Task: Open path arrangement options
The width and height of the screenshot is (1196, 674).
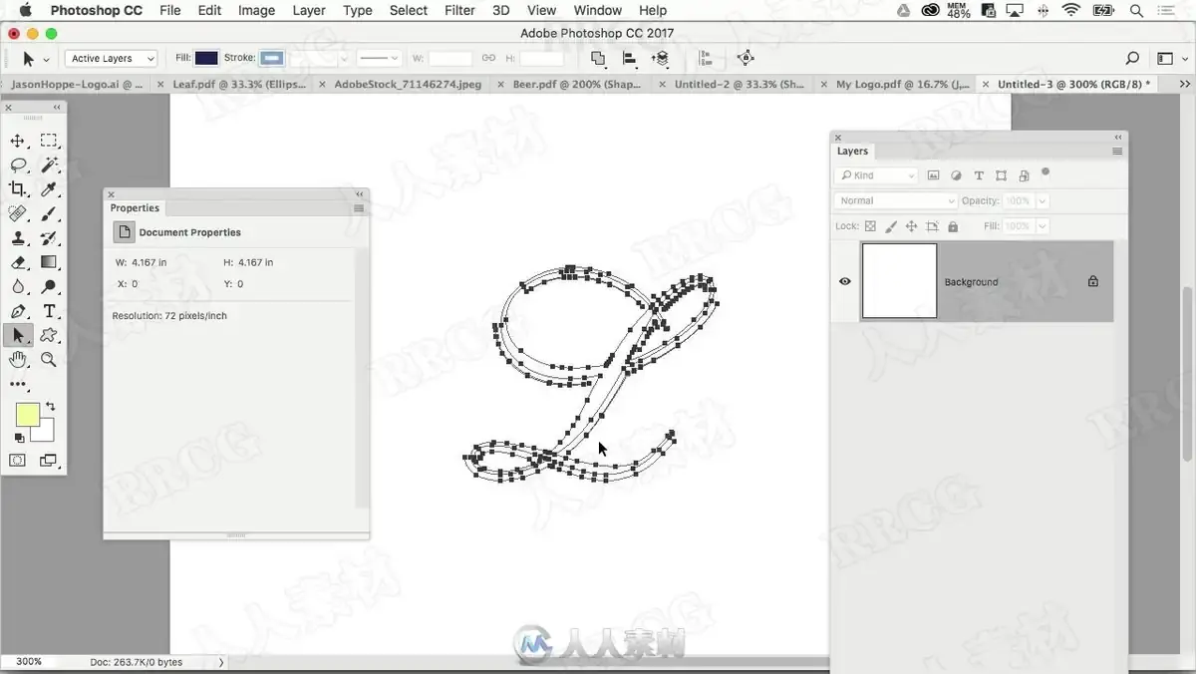Action: click(660, 59)
